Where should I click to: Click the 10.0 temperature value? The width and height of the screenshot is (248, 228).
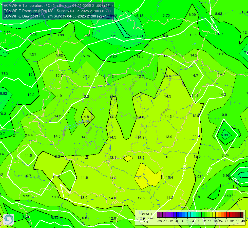[55, 197]
